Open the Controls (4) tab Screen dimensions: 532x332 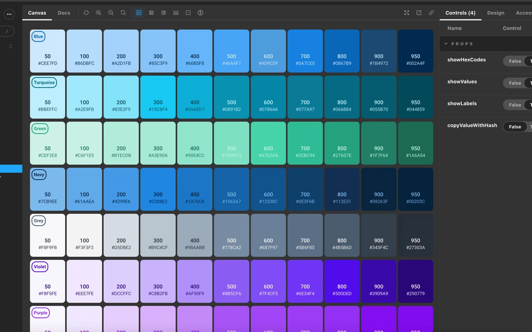point(460,13)
